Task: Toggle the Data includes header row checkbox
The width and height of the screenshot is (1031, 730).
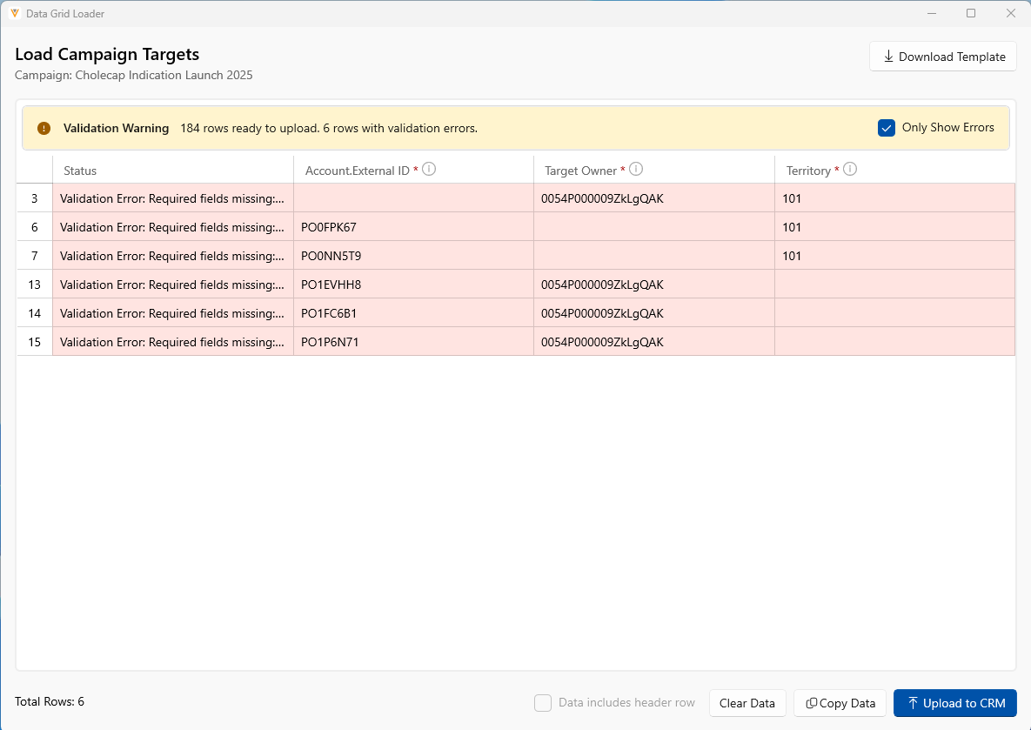Action: (x=543, y=703)
